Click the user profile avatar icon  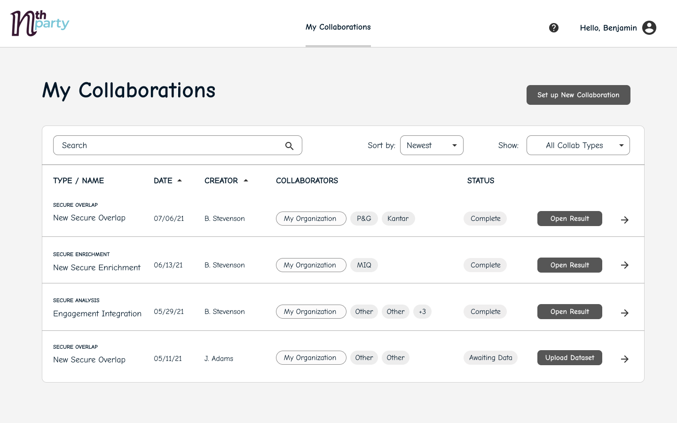[649, 28]
